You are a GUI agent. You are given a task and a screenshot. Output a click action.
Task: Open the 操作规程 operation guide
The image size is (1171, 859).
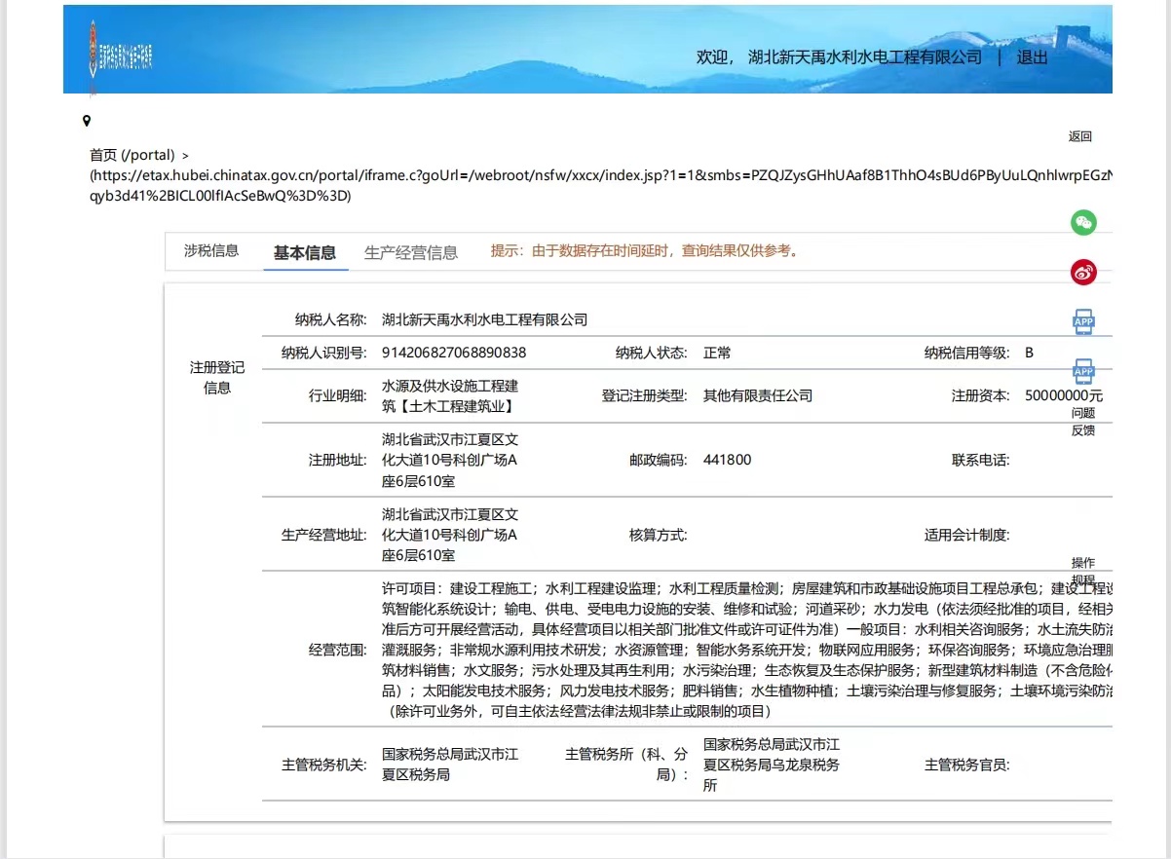click(1083, 569)
